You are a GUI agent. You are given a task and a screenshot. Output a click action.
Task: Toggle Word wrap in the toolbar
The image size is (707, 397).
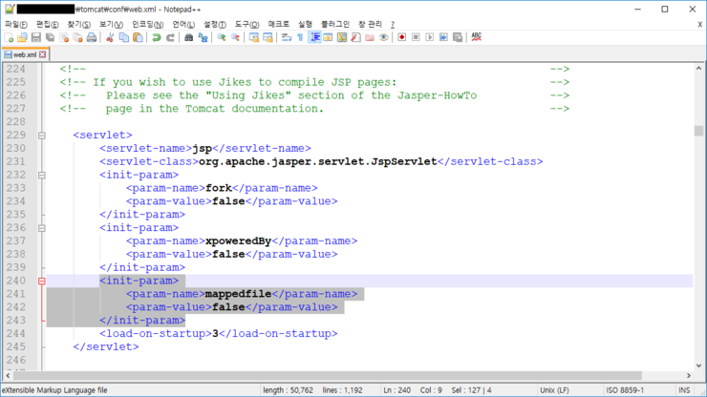click(286, 38)
